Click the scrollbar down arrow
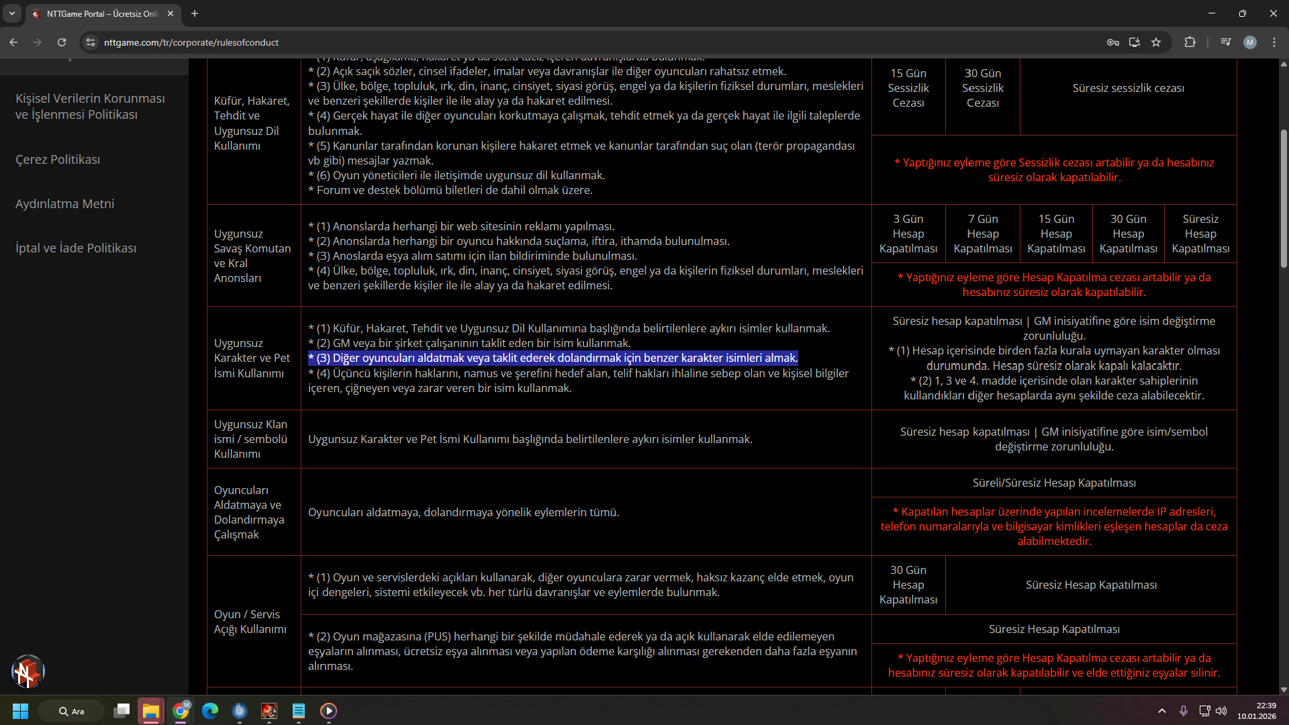This screenshot has height=725, width=1289. [x=1284, y=689]
